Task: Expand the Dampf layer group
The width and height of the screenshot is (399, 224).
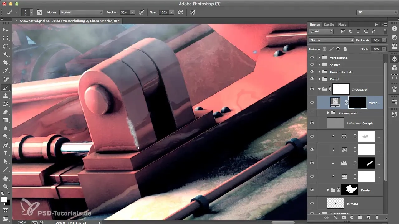Action: point(319,79)
